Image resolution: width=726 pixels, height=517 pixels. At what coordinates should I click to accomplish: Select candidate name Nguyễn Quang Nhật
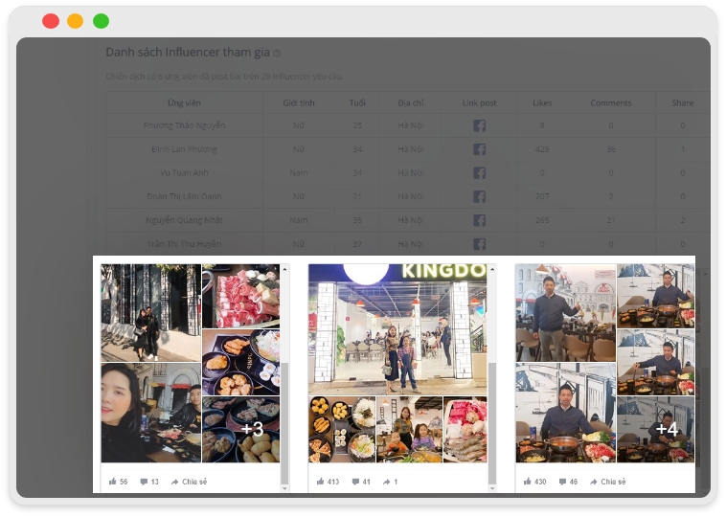pos(184,220)
